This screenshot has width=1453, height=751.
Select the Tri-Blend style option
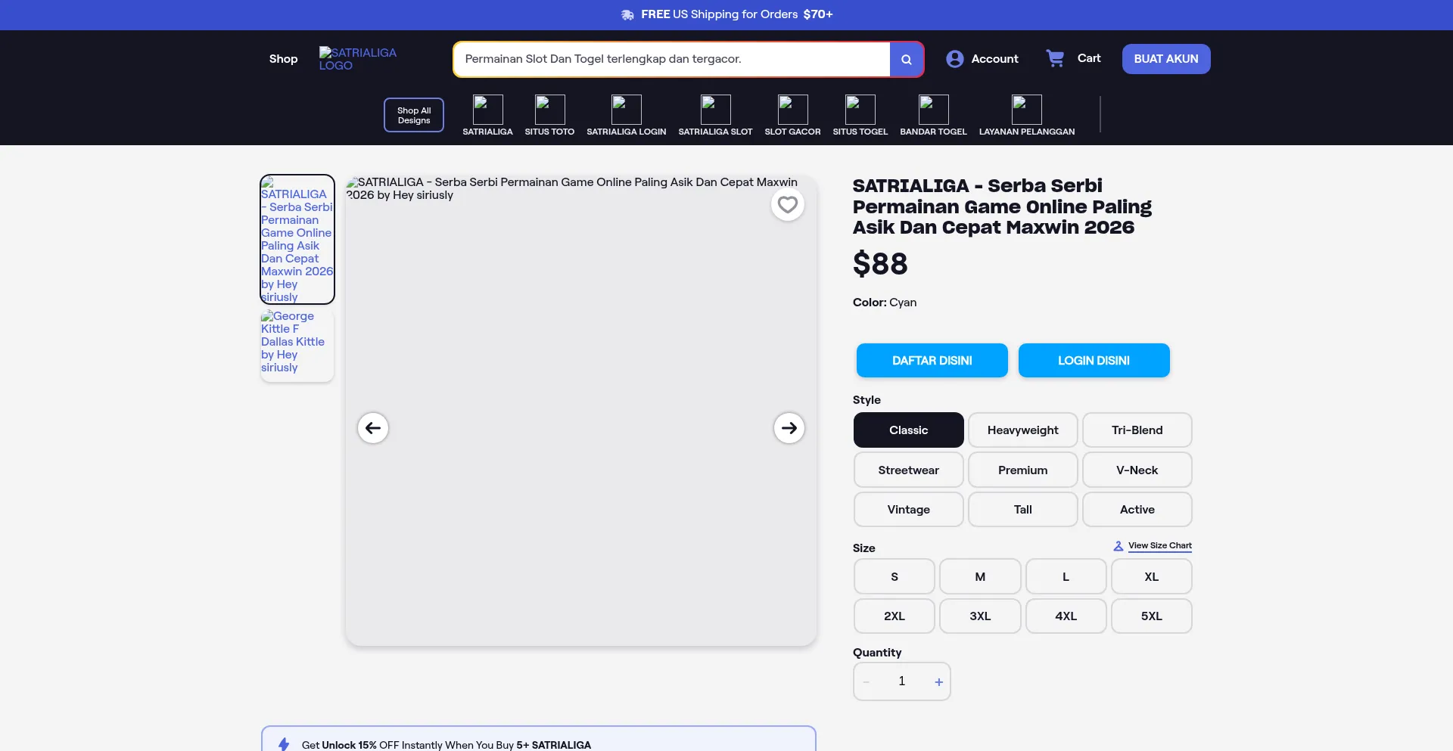click(1137, 430)
